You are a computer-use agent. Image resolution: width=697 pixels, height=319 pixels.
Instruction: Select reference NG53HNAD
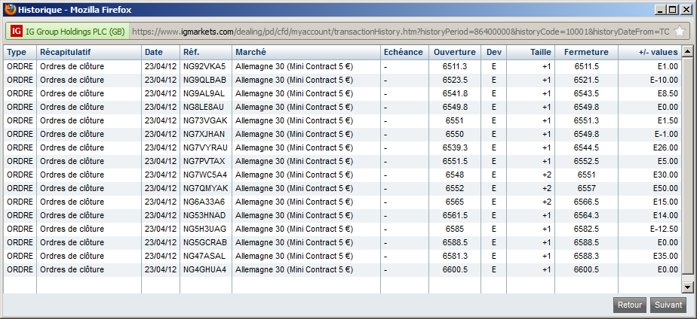pos(204,215)
